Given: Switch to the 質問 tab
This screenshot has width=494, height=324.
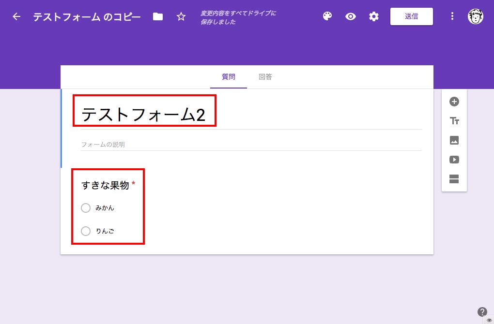Looking at the screenshot, I should click(x=229, y=77).
